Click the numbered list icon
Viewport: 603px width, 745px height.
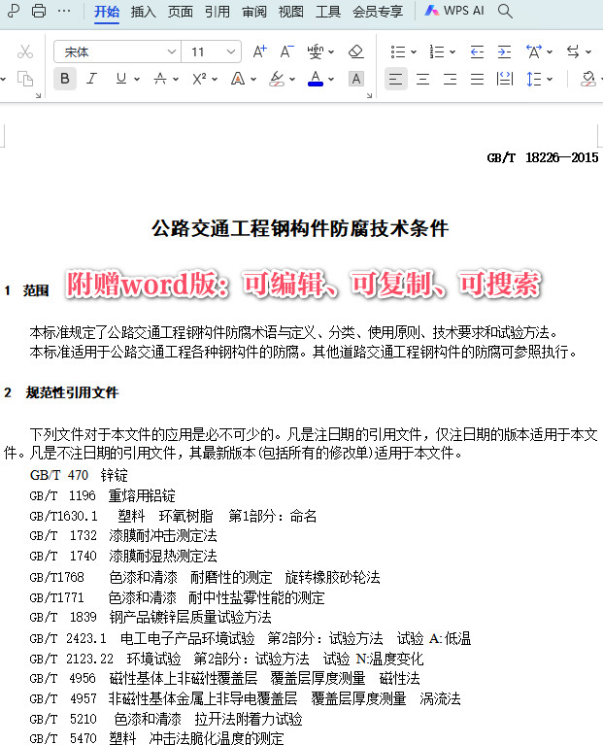(436, 51)
